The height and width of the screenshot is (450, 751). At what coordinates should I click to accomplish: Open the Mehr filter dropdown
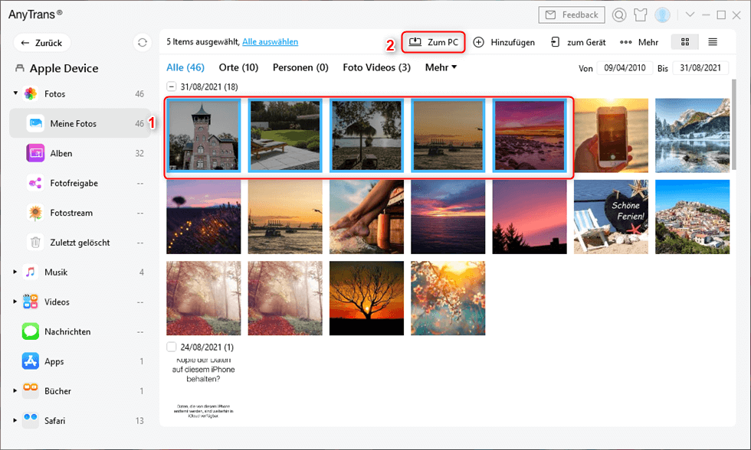click(441, 67)
